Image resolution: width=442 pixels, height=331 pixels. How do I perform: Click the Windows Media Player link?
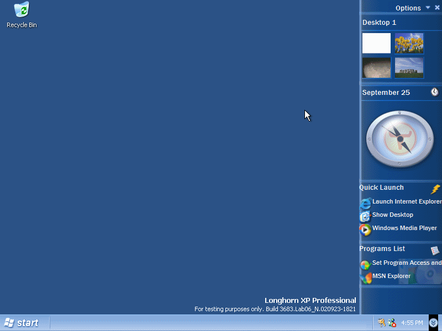[404, 228]
